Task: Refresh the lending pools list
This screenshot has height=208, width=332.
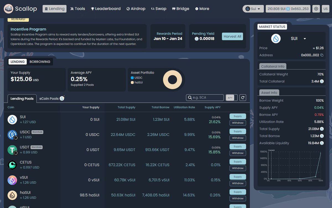Action: [x=243, y=98]
